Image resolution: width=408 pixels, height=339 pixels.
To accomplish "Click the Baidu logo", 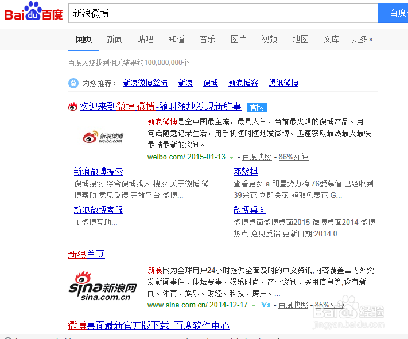I will [33, 11].
